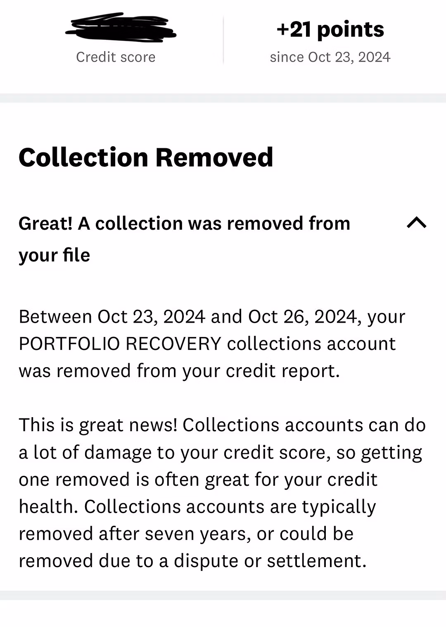This screenshot has width=446, height=627.
Task: Tap "was removed from your credit report." line
Action: tap(179, 371)
